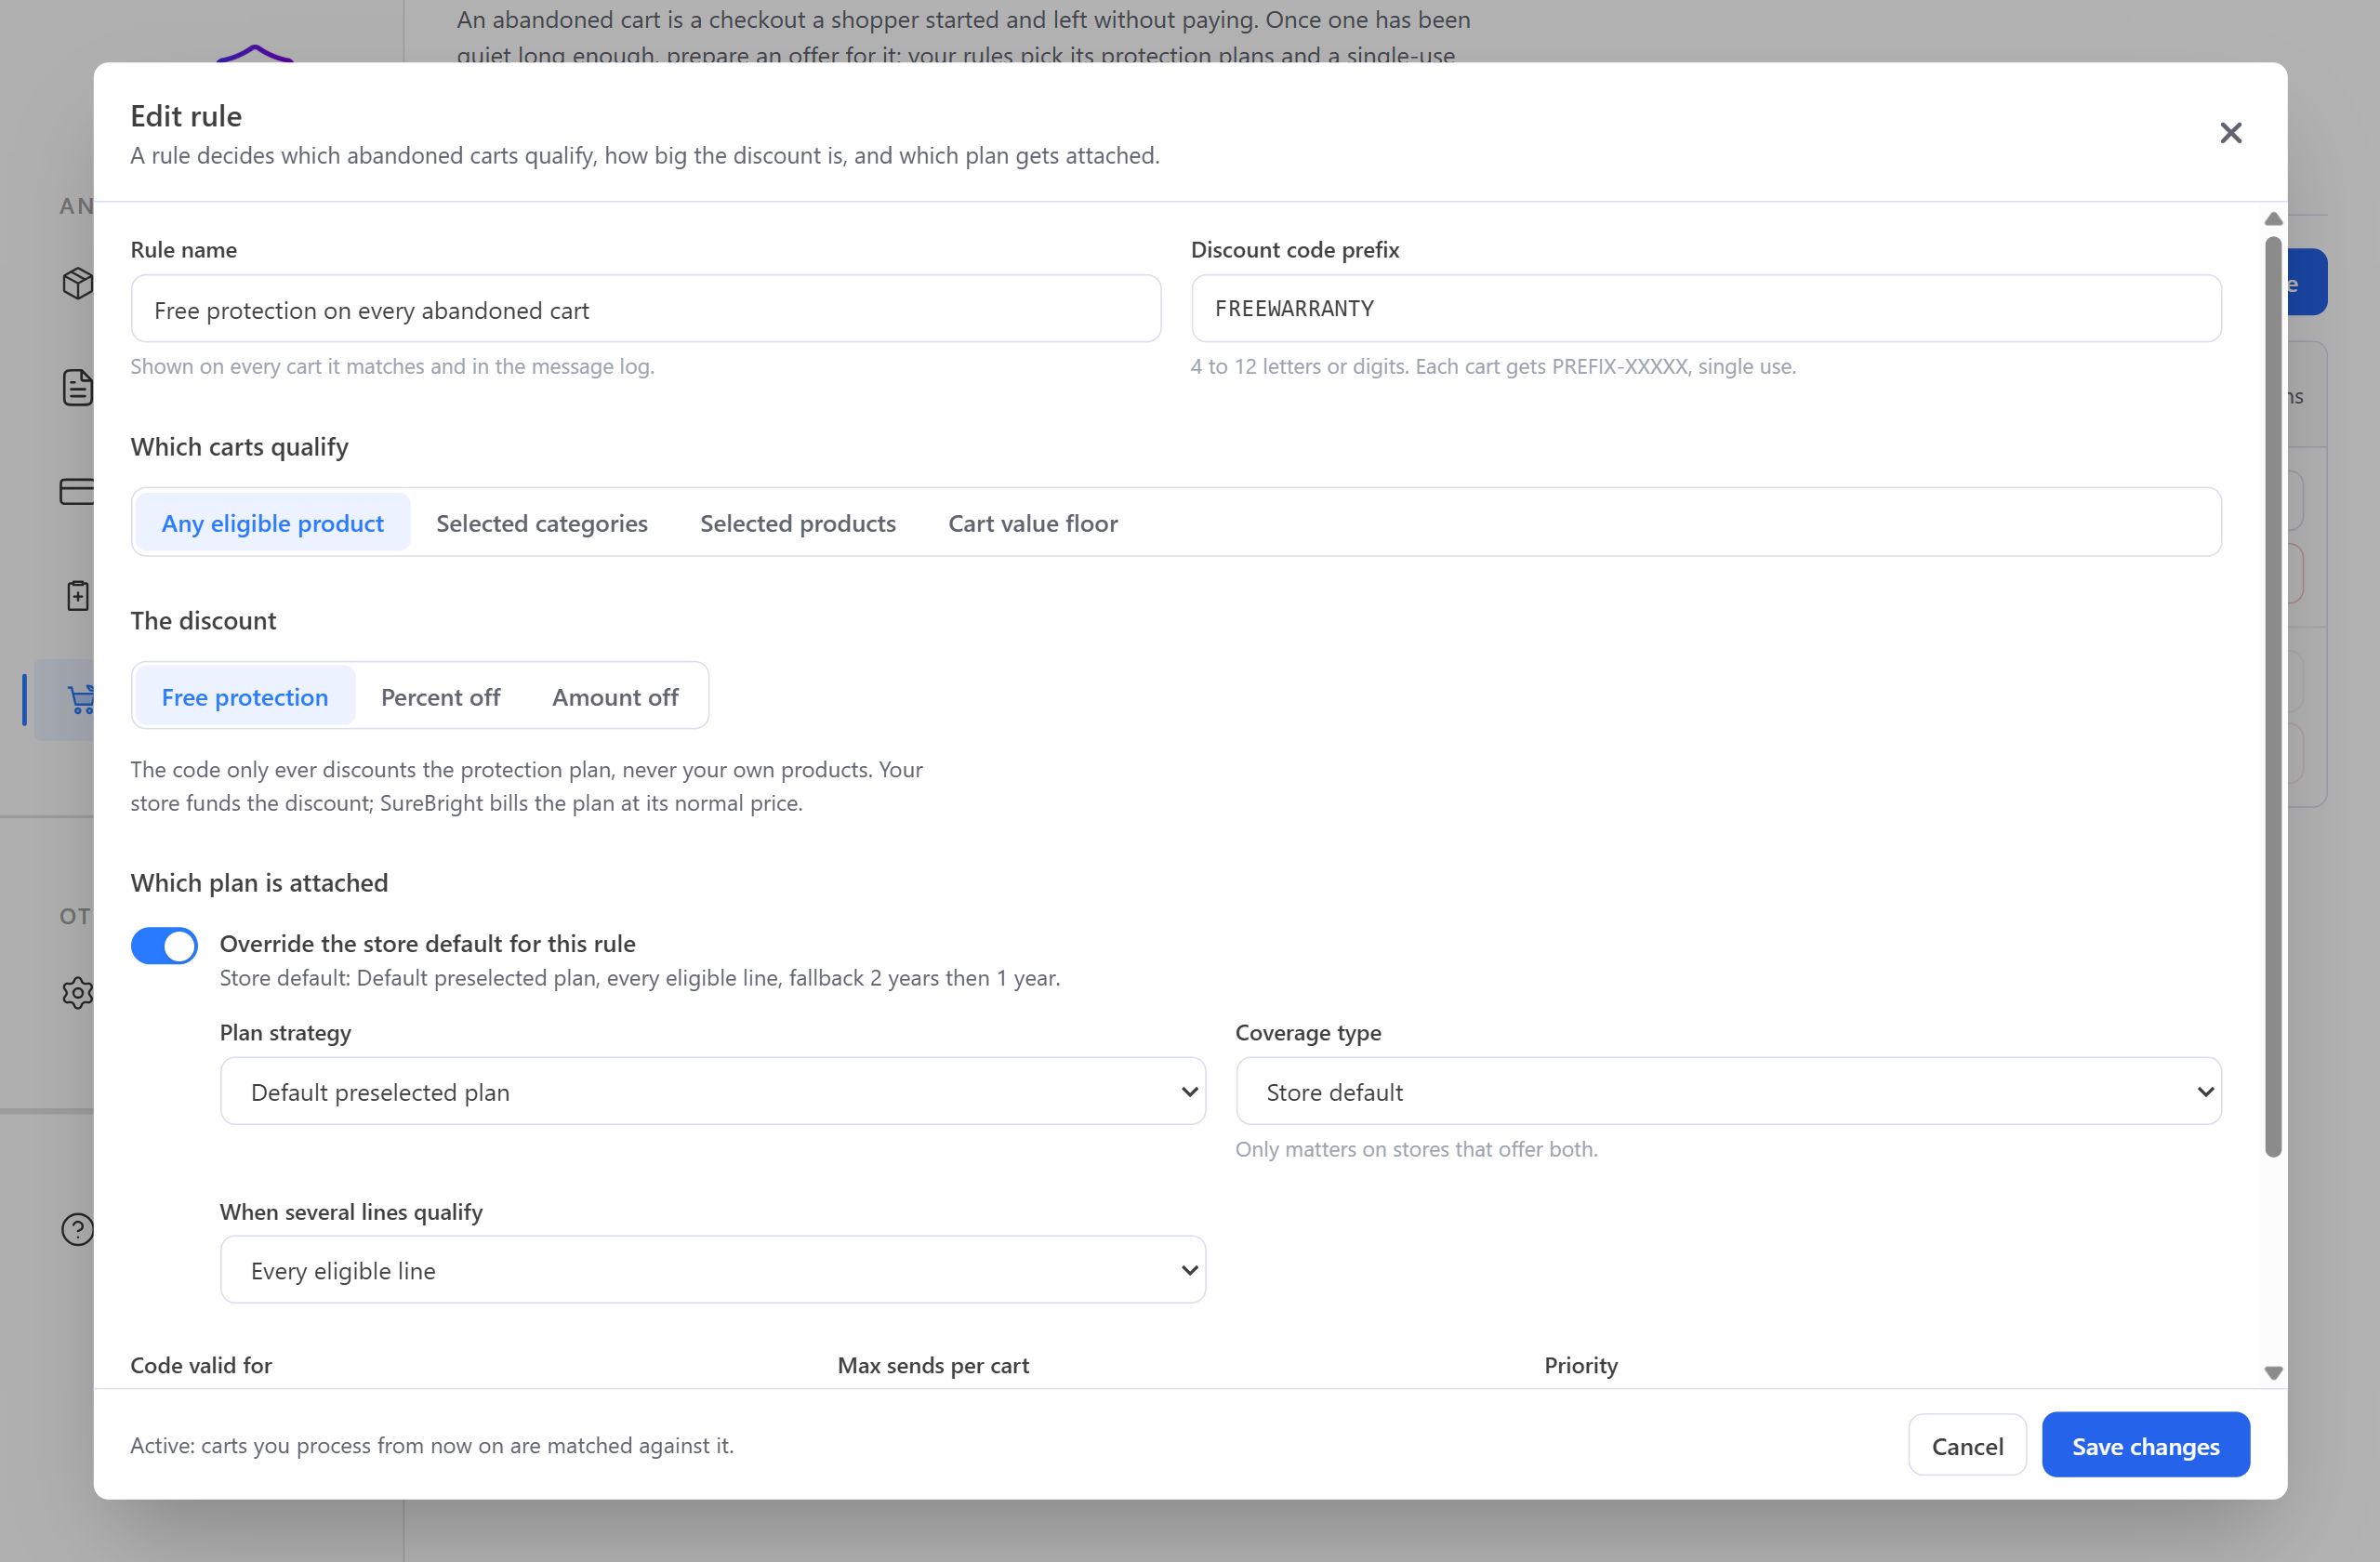Close the Edit rule dialog
2380x1562 pixels.
pyautogui.click(x=2230, y=133)
